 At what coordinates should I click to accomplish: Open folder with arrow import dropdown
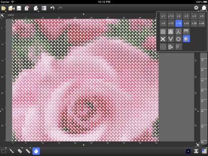pos(11,8)
